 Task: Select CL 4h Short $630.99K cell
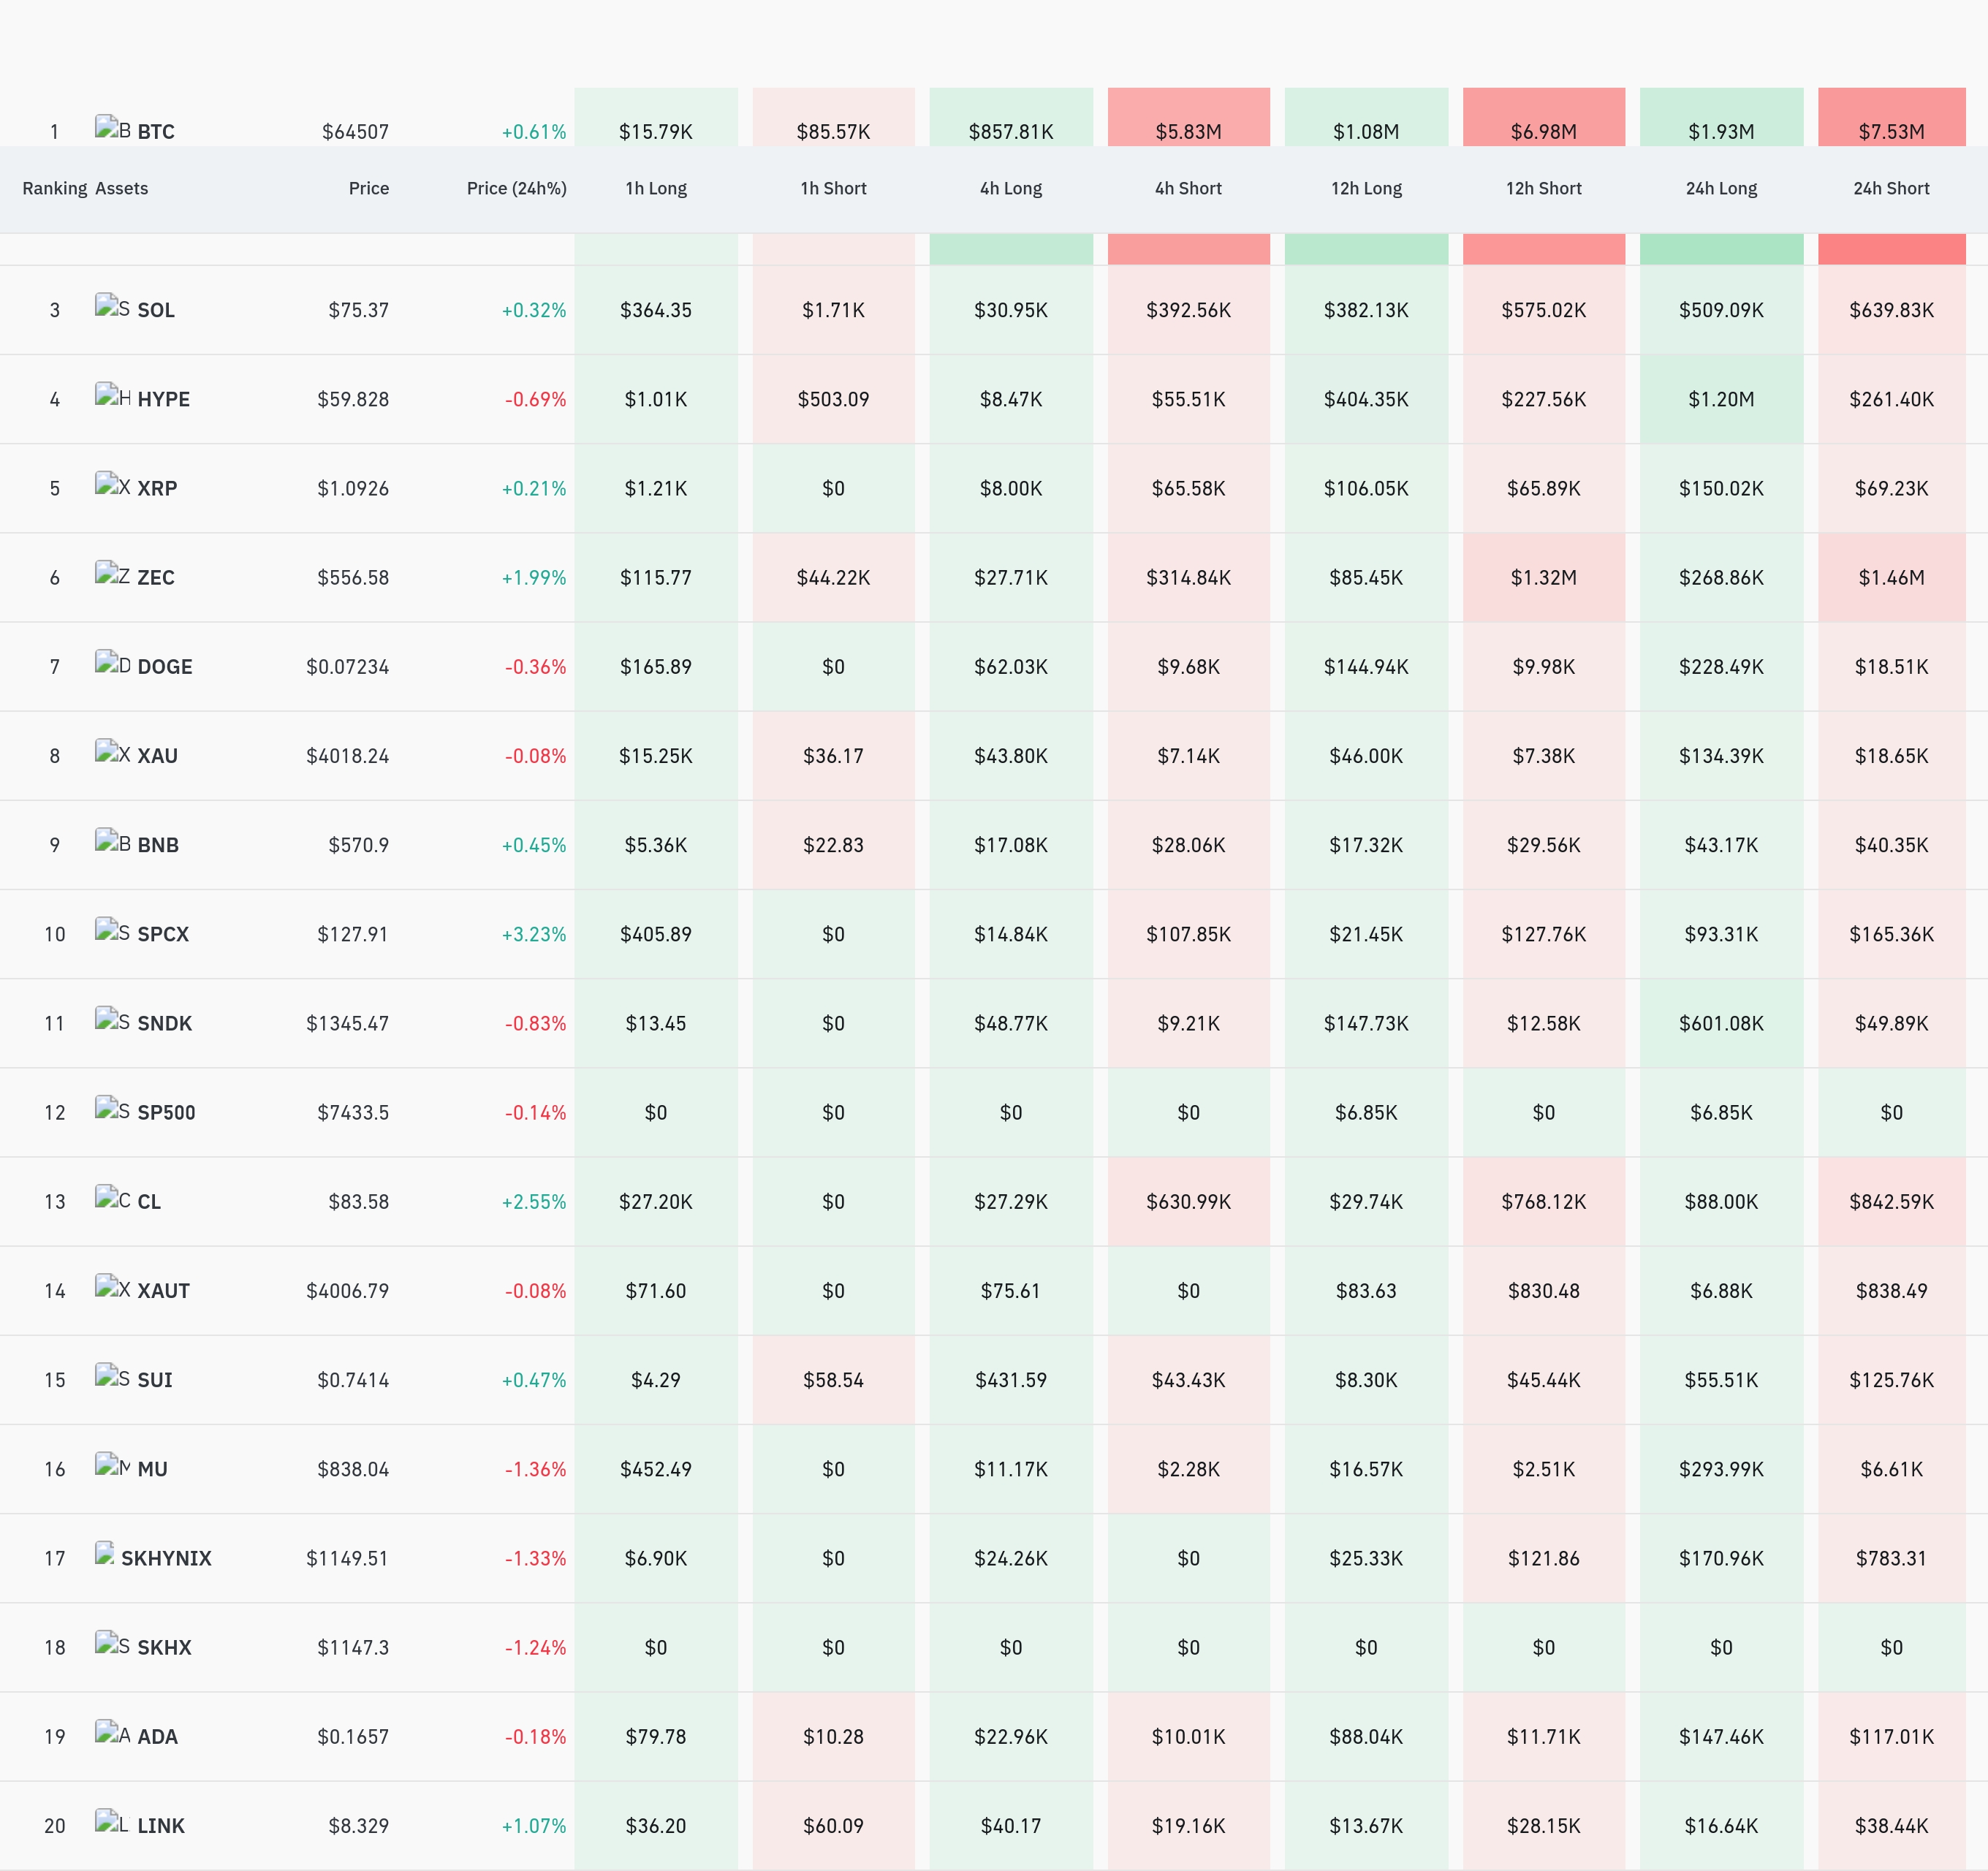[x=1188, y=1201]
